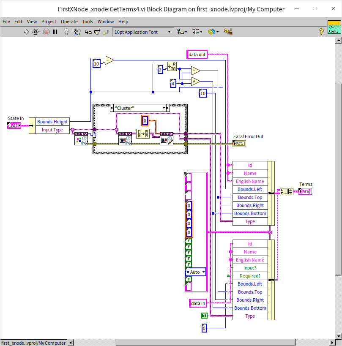Screen dimensions: 342x346
Task: Click Run Continuously in toolbar
Action: [x=36, y=32]
